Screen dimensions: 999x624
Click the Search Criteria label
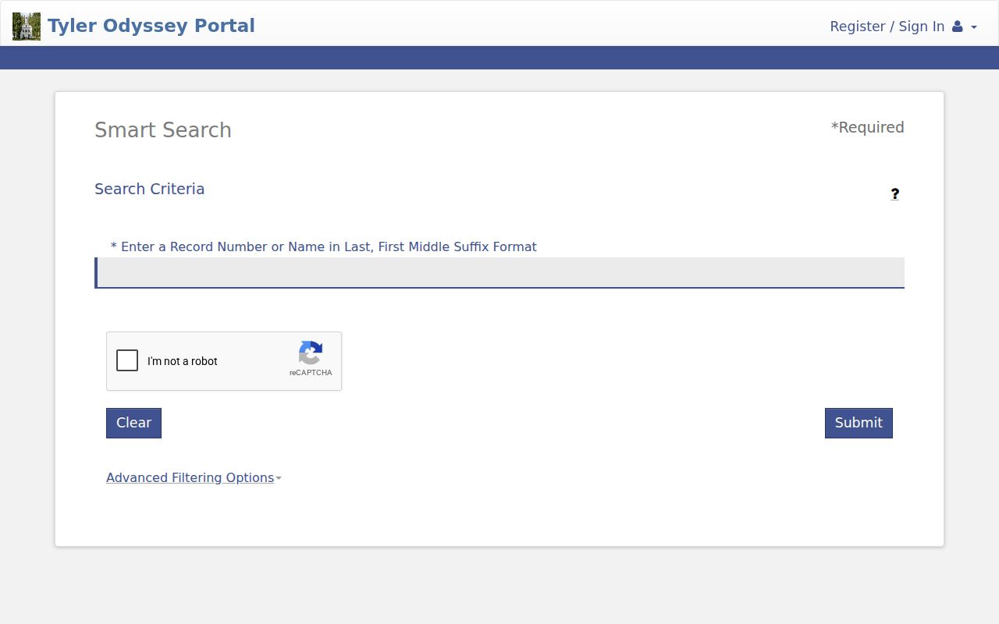(150, 189)
